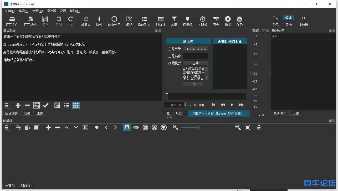338x191 pixels.
Task: Switch to the 项目 tab
Action: point(179,113)
